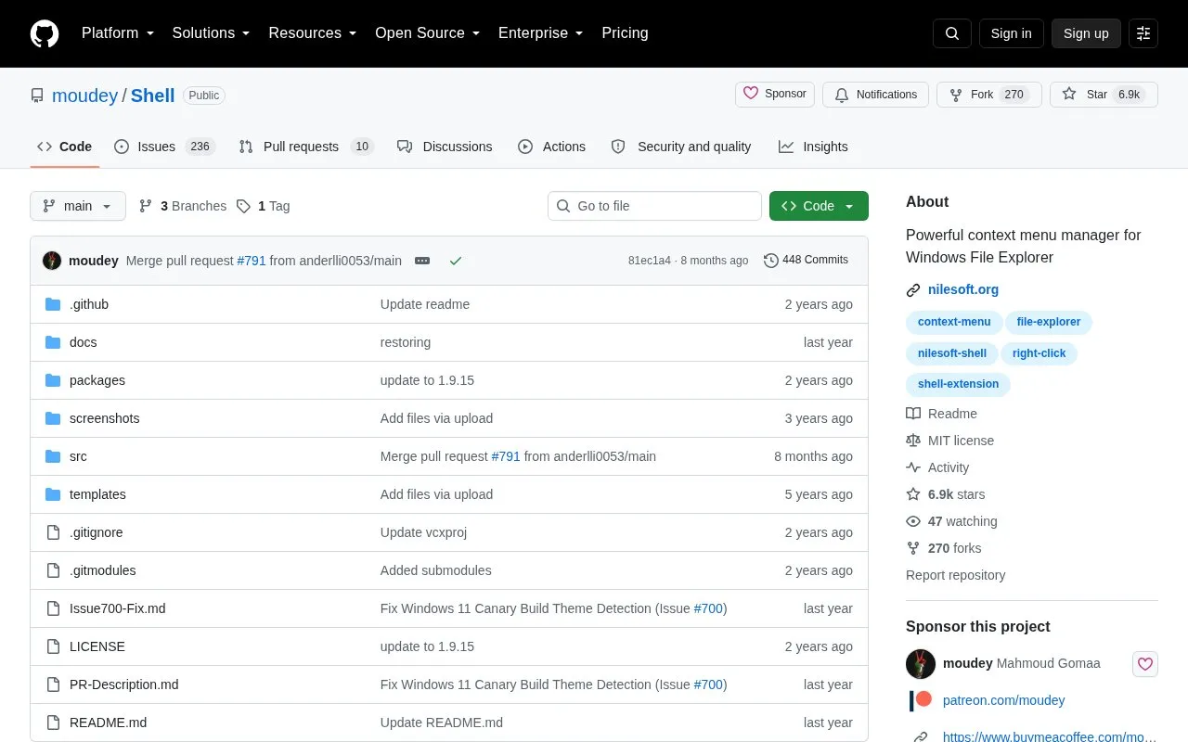Image resolution: width=1188 pixels, height=742 pixels.
Task: Open the README.md file
Action: click(108, 723)
